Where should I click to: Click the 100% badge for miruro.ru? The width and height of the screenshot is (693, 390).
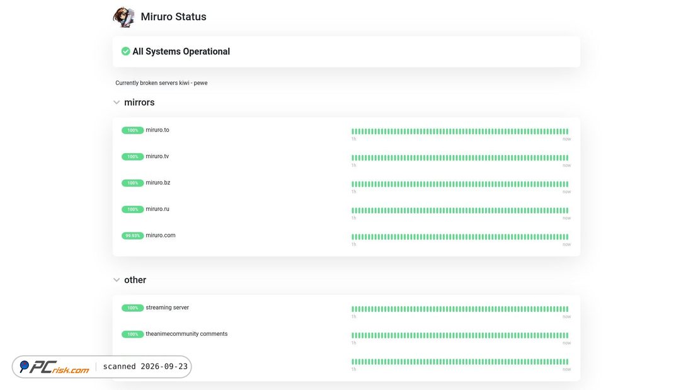132,209
